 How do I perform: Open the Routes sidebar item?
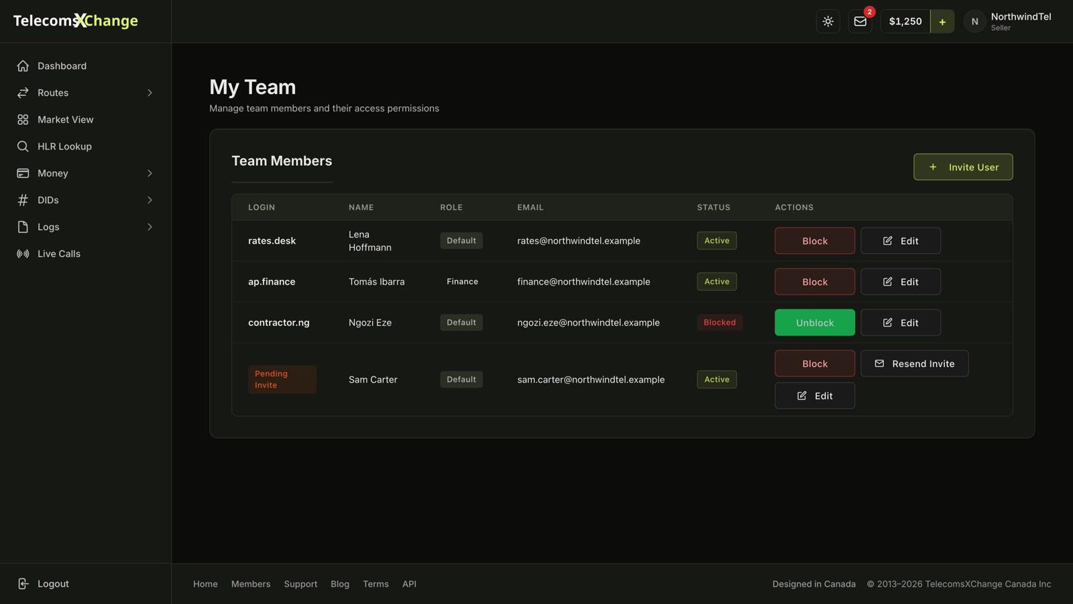click(85, 93)
